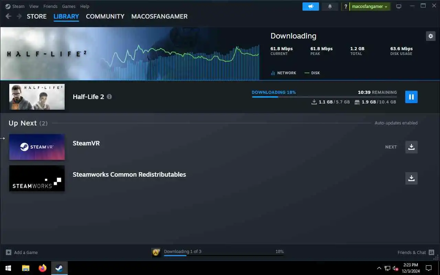Click the muted volume tray icon

pyautogui.click(x=395, y=268)
